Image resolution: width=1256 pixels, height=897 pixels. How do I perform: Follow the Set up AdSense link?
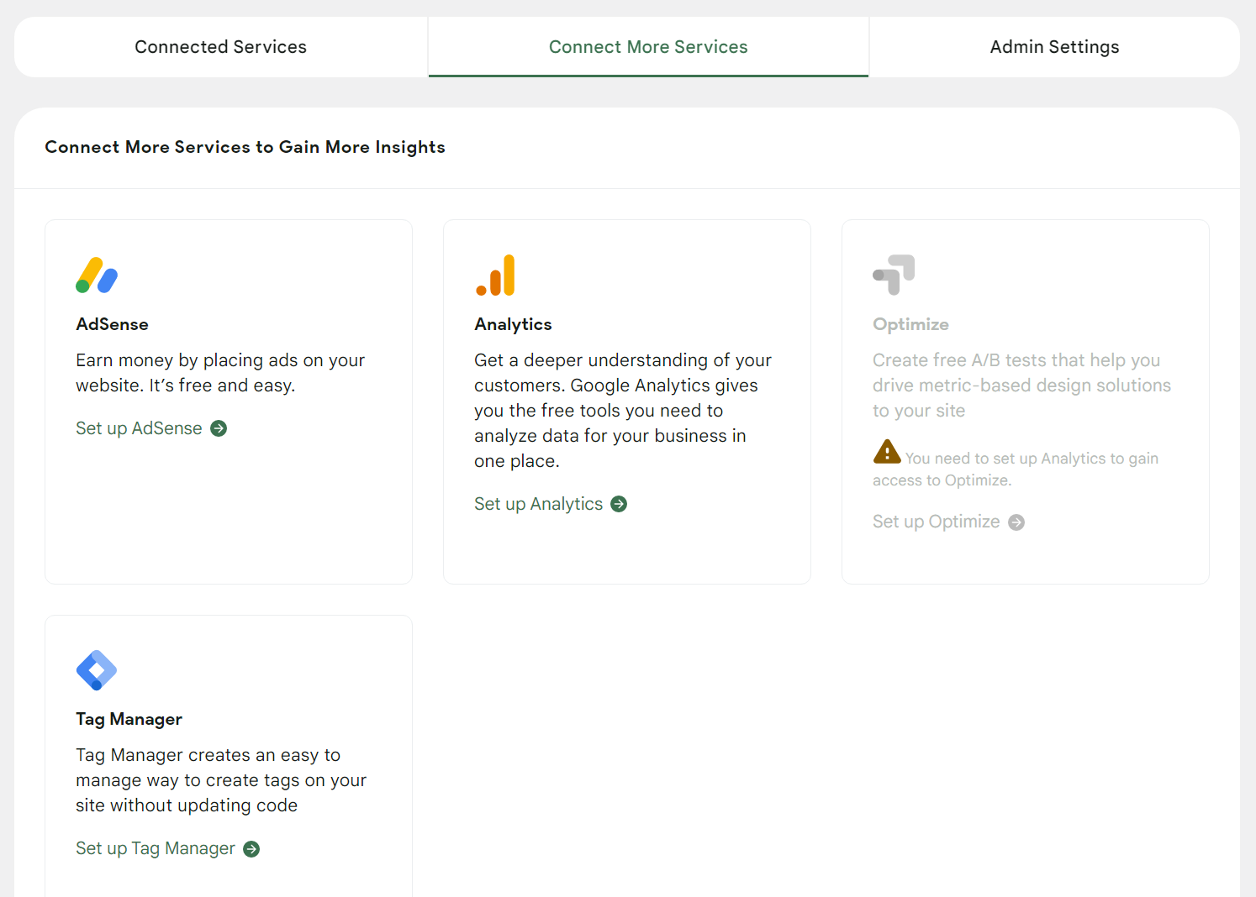139,428
